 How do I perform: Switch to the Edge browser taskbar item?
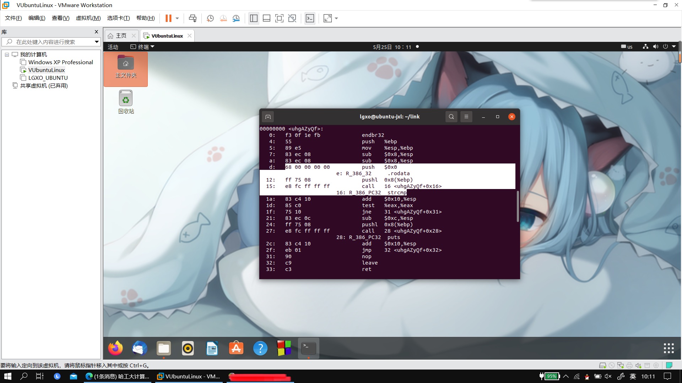[x=118, y=376]
